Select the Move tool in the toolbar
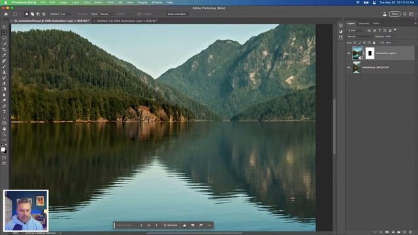Image resolution: width=418 pixels, height=235 pixels. tap(4, 27)
